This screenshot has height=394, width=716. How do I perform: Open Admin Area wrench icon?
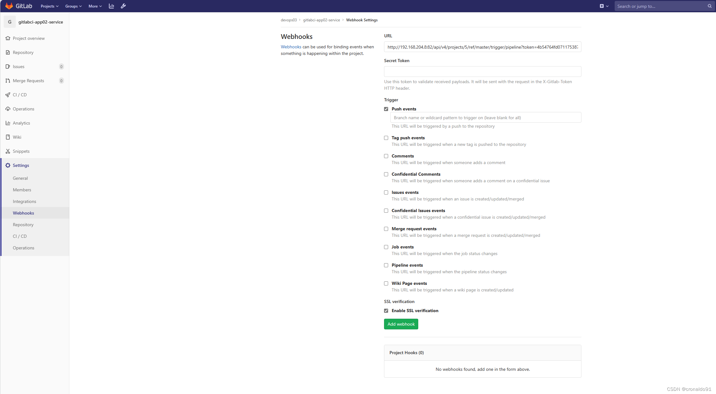(x=123, y=6)
